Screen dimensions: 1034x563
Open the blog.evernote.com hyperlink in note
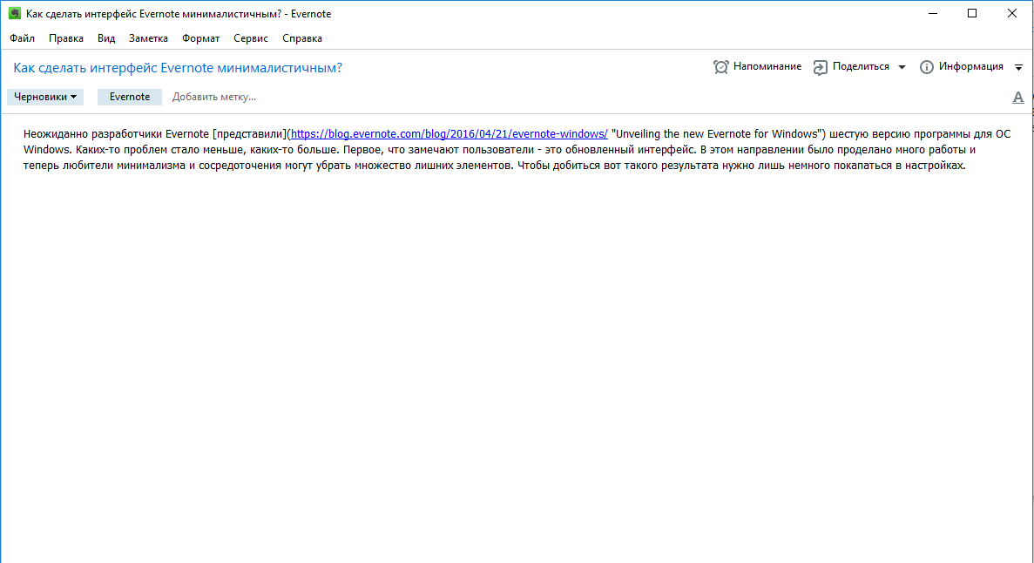pyautogui.click(x=449, y=134)
